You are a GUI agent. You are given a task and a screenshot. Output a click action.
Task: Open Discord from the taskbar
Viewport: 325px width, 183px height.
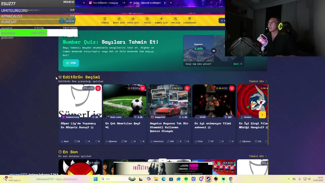coord(201,179)
